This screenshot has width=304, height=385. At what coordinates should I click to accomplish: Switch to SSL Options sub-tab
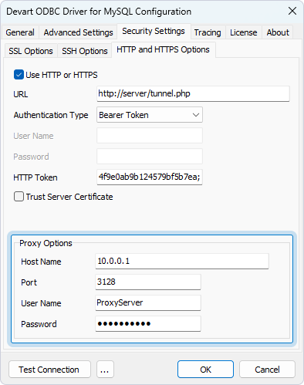31,51
